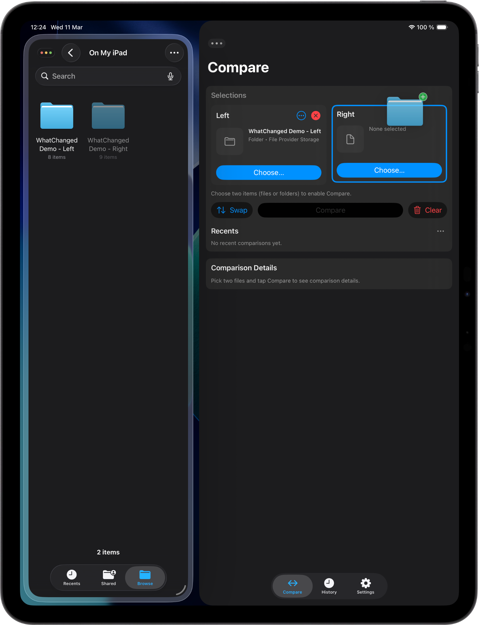The width and height of the screenshot is (479, 625).
Task: Click the Right file placeholder icon
Action: point(350,139)
